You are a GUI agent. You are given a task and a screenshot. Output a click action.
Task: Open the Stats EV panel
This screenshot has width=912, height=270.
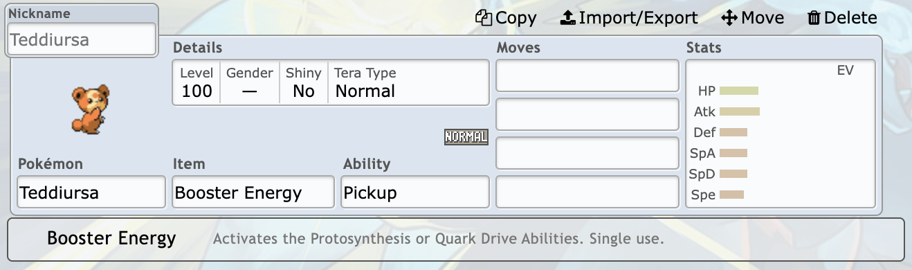[781, 134]
